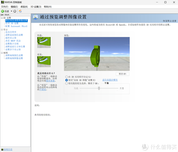Image resolution: width=178 pixels, height=152 pixels.
Task: Open the 3D 设置(3) menu
Action: tap(36, 7)
